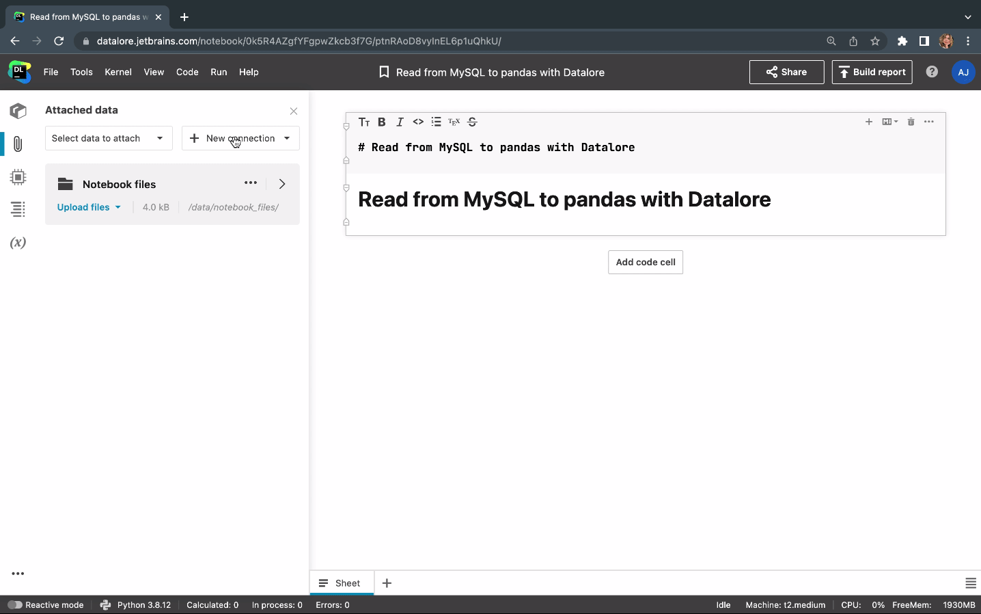
Task: Click the browser address bar URL
Action: 299,41
